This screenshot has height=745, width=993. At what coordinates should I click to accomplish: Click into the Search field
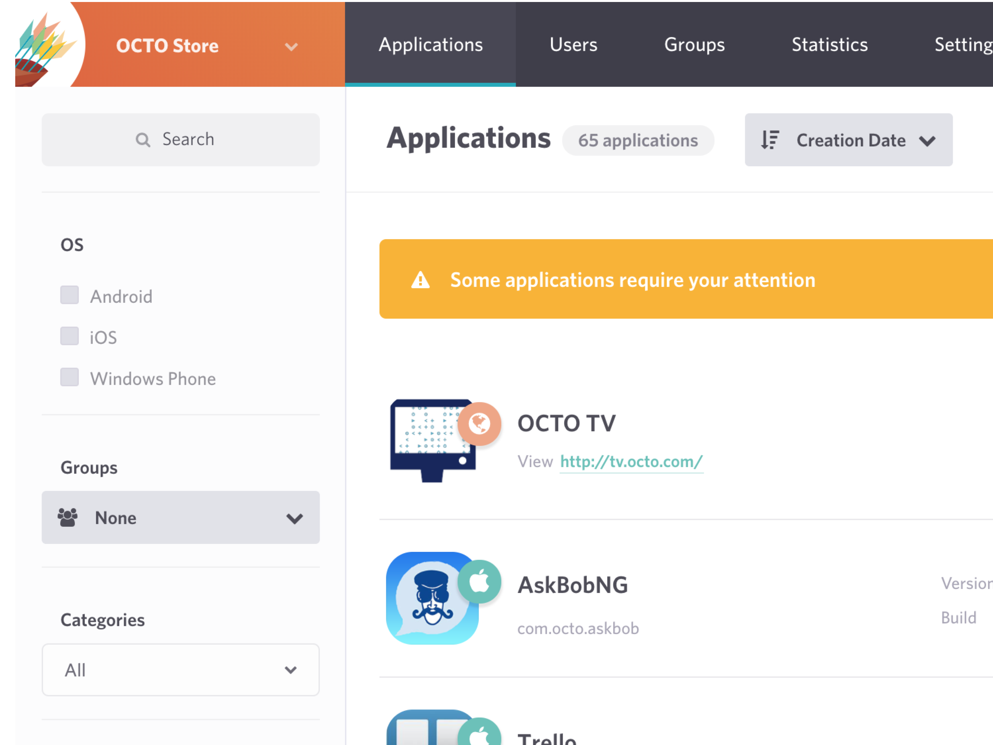tap(180, 140)
